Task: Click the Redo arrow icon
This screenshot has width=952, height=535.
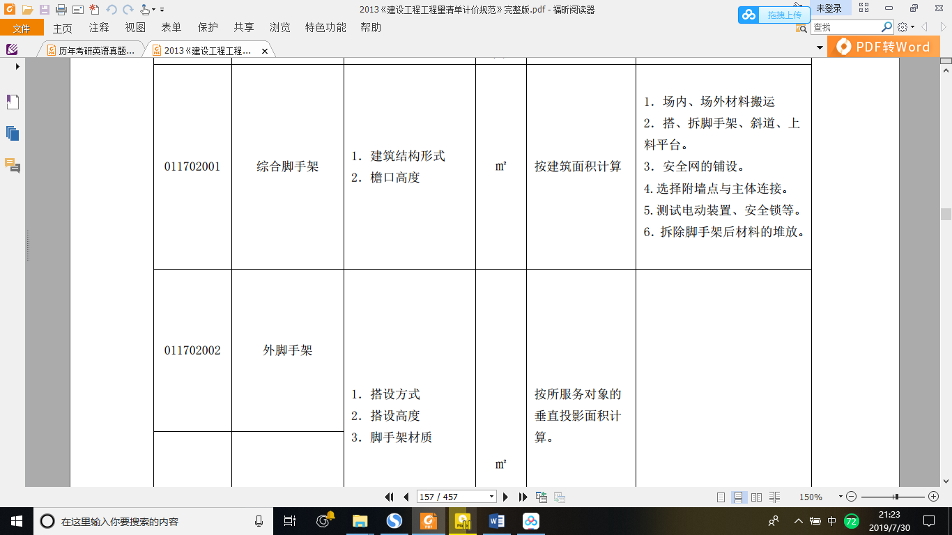Action: click(128, 10)
